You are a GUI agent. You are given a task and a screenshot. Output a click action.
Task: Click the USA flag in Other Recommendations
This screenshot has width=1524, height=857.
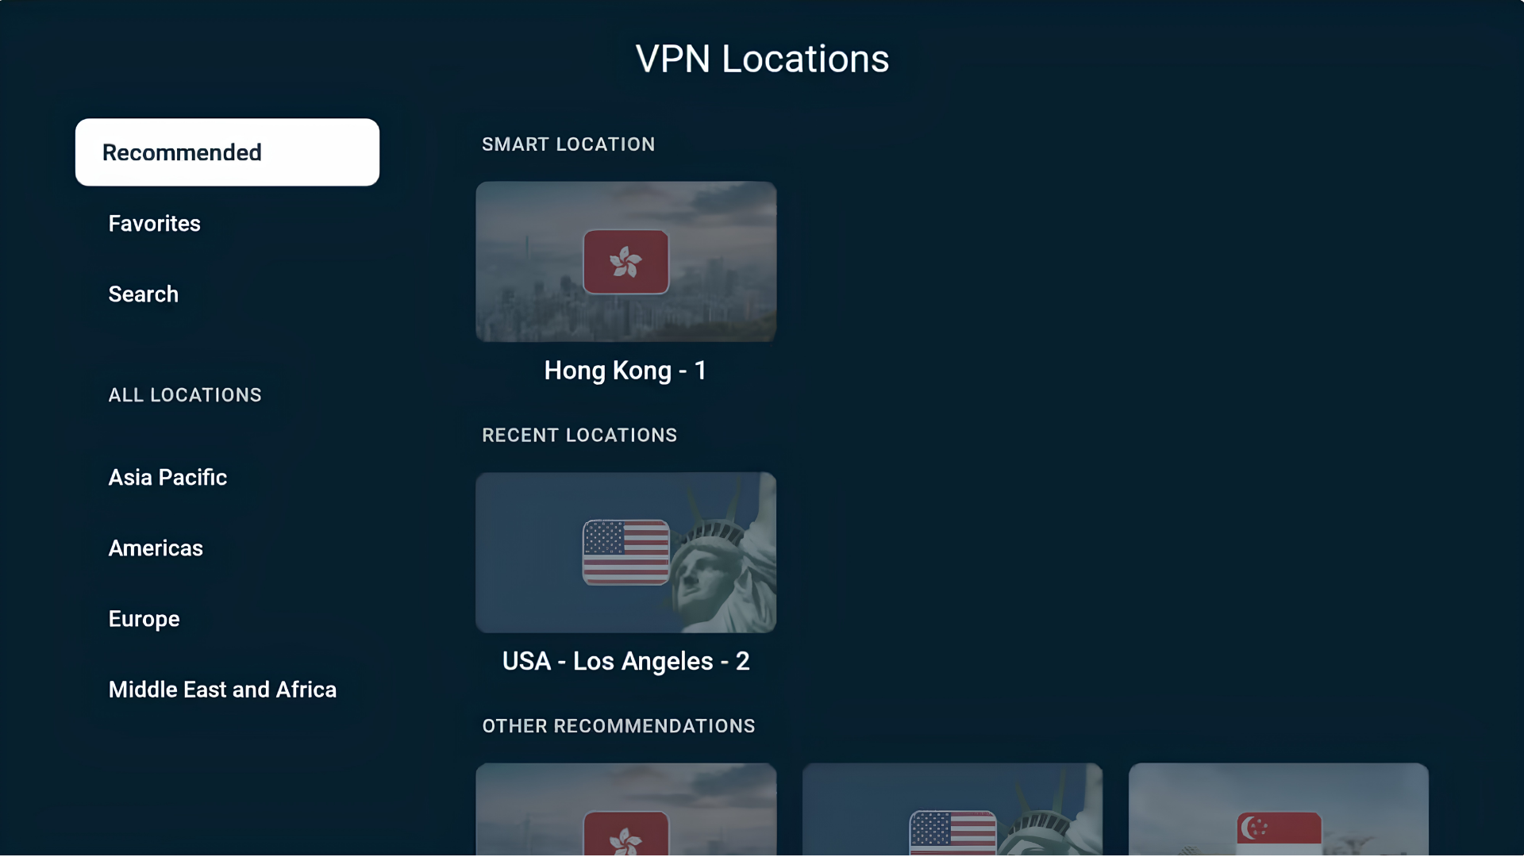(x=952, y=833)
